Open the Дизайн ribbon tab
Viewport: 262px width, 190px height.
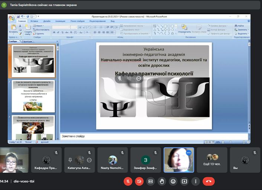click(47, 21)
